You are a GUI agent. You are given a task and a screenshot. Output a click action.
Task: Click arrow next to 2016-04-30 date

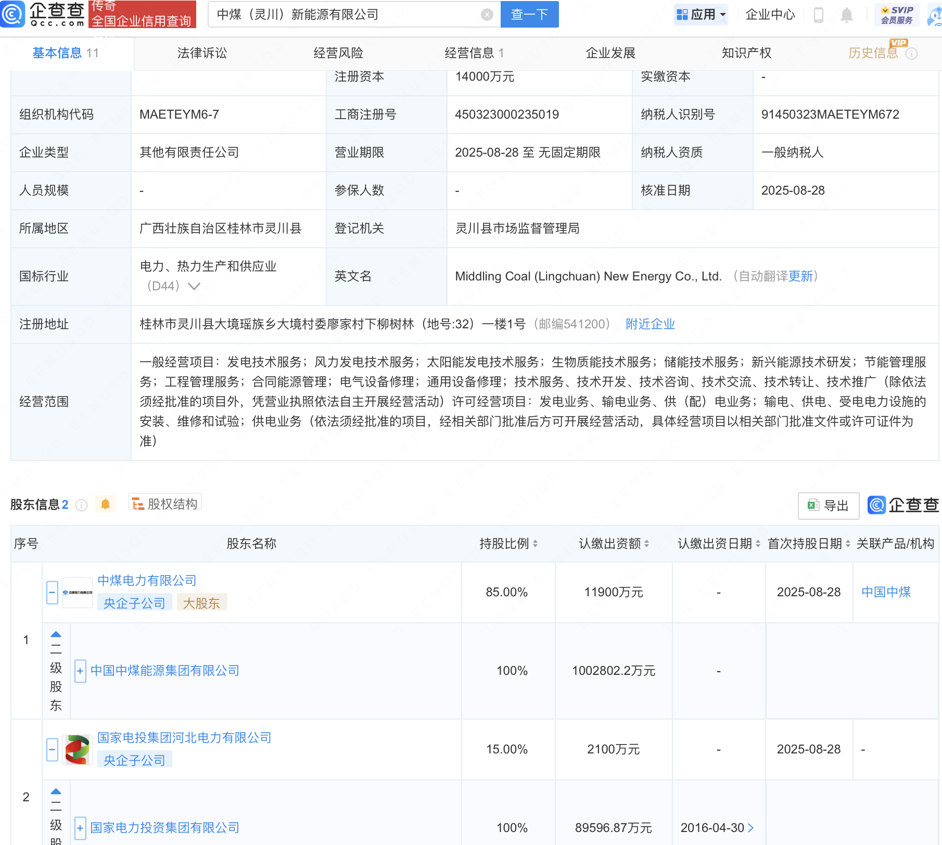pos(750,827)
